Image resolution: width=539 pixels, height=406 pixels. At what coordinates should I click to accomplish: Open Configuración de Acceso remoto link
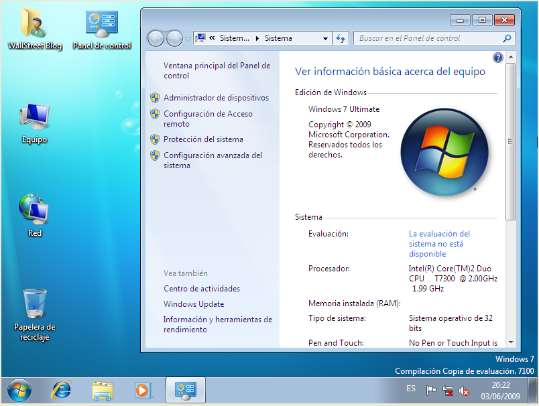click(208, 119)
